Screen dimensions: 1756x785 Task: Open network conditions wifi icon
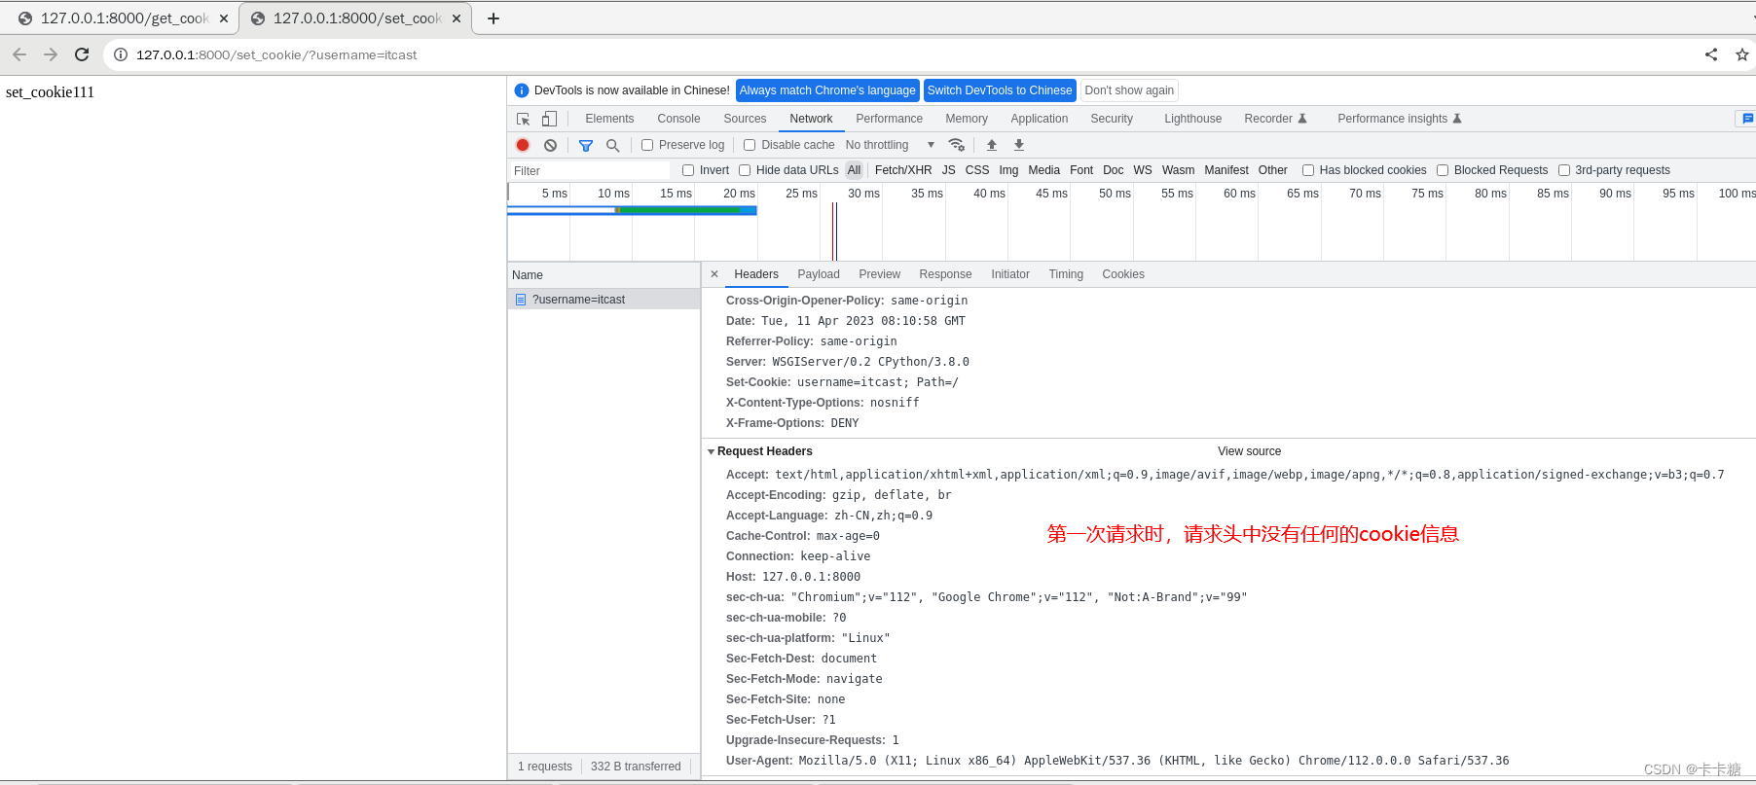[x=957, y=145]
